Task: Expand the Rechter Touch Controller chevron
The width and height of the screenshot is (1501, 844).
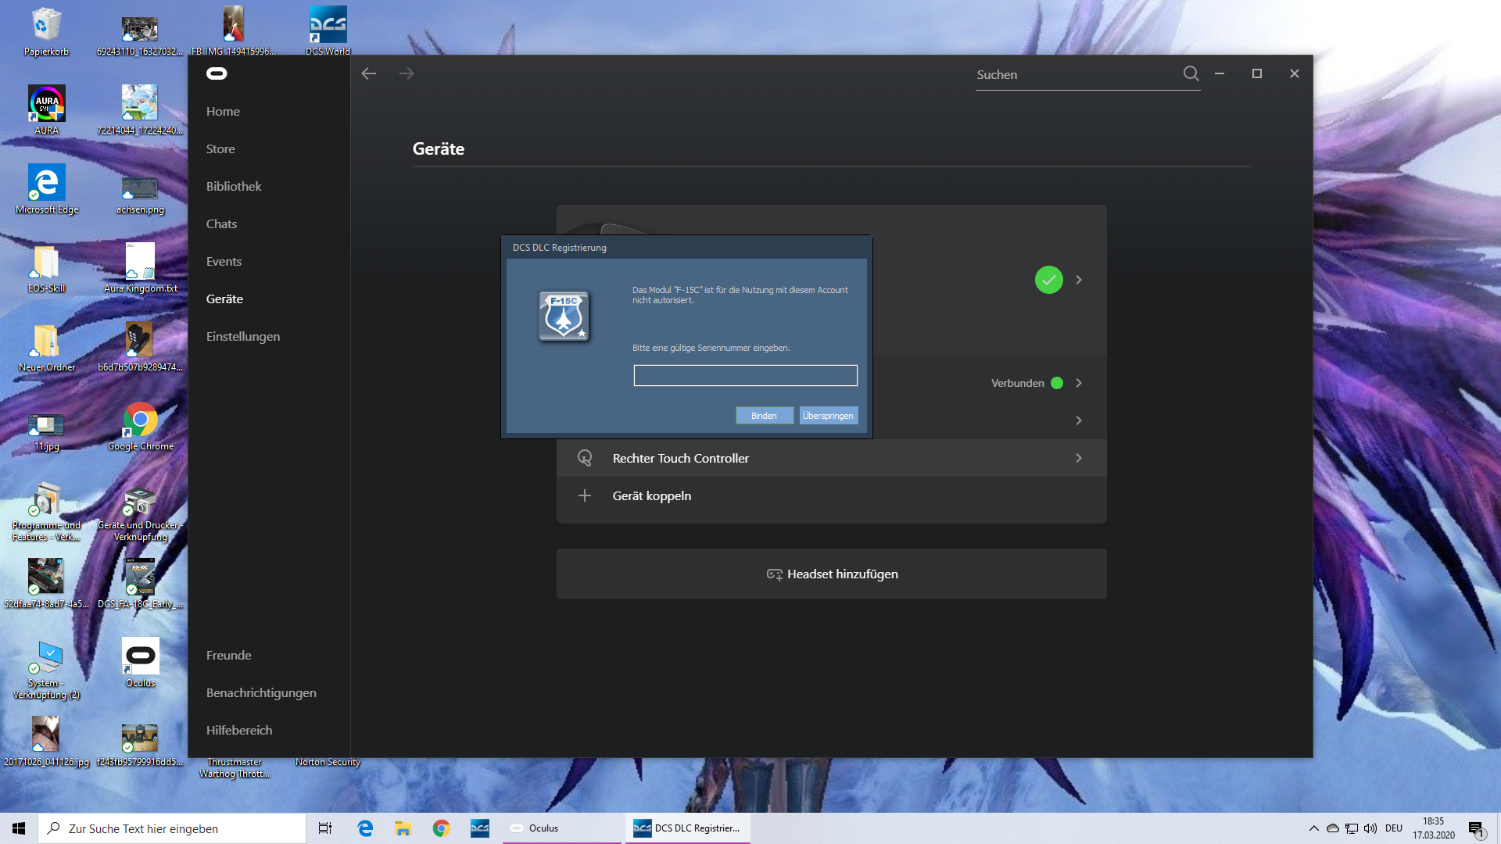Action: 1079,458
